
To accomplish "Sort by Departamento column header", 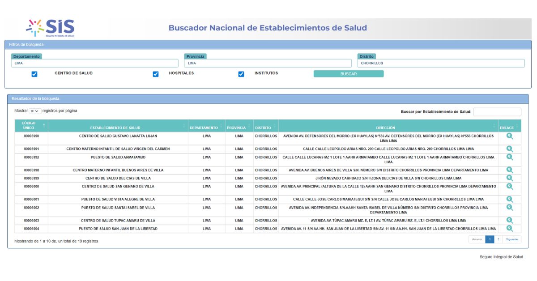I will (206, 126).
